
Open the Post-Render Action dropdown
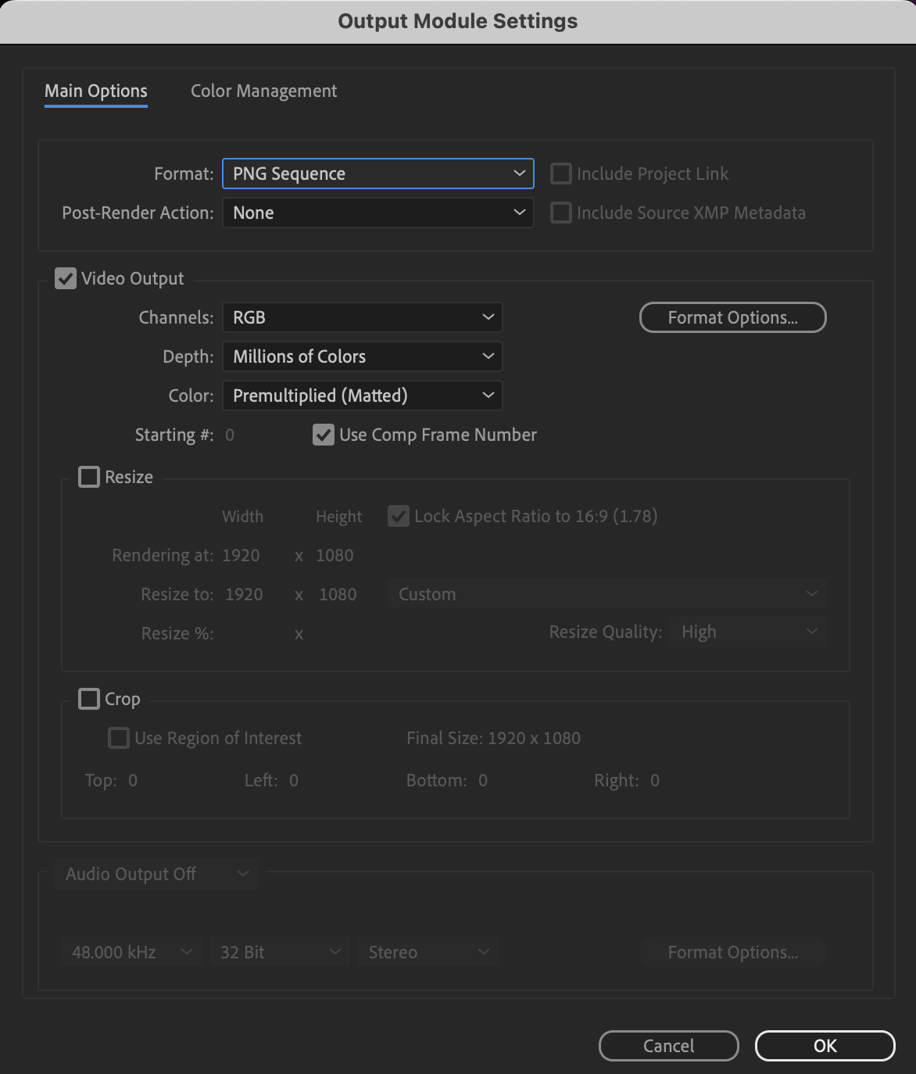coord(377,213)
